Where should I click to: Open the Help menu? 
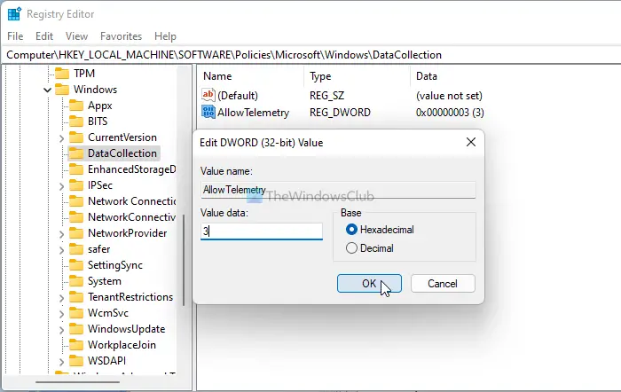(x=165, y=36)
